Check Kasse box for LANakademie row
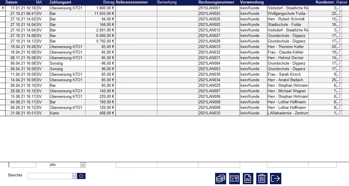The width and height of the screenshot is (349, 186). pos(338,113)
